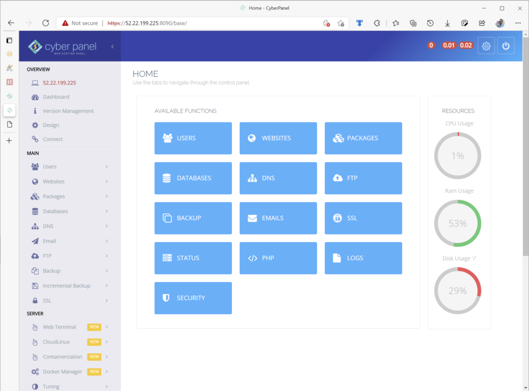Click the page vertical scrollbar
Image resolution: width=529 pixels, height=391 pixels.
[x=525, y=146]
